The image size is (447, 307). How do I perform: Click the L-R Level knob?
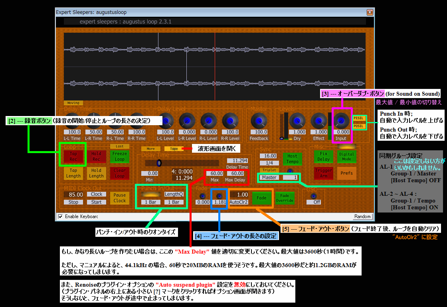pos(187,121)
